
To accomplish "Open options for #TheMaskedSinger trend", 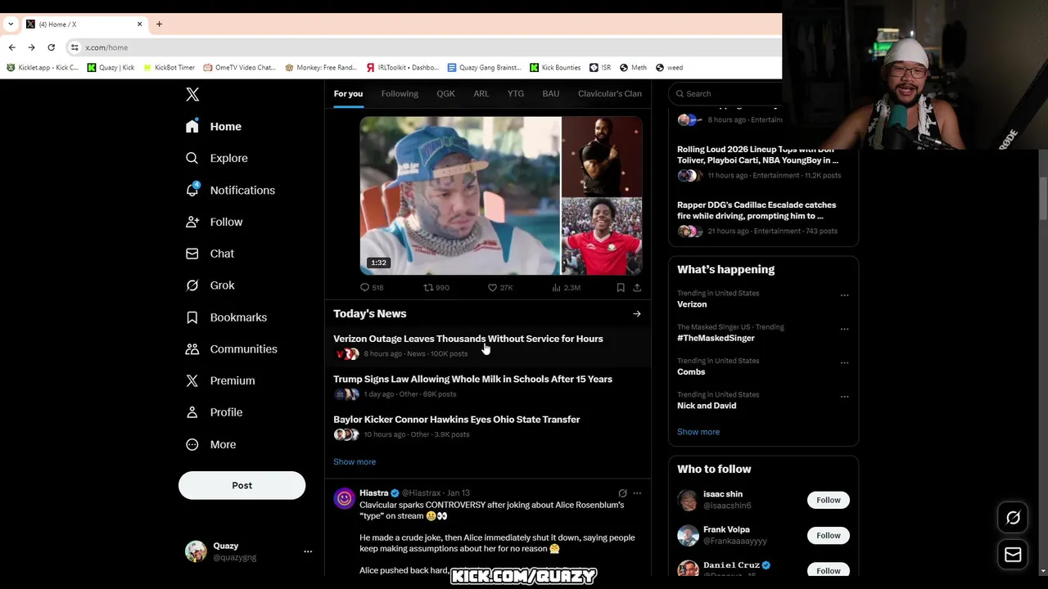I will point(844,329).
